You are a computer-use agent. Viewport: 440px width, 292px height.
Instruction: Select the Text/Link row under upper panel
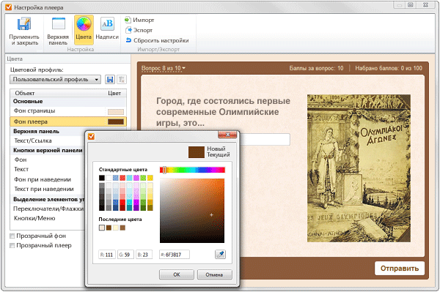click(48, 141)
